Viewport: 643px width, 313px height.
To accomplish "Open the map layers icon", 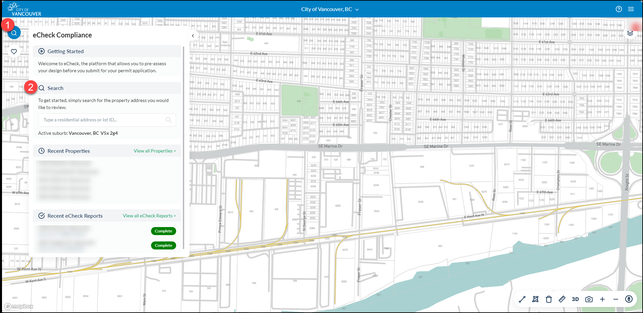I will point(630,33).
